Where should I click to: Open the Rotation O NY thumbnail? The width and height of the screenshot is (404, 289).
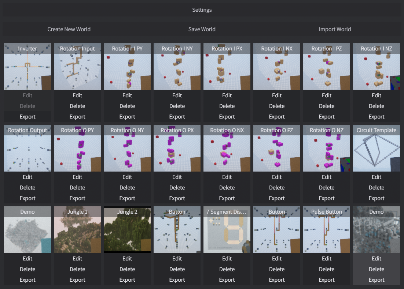(x=127, y=148)
